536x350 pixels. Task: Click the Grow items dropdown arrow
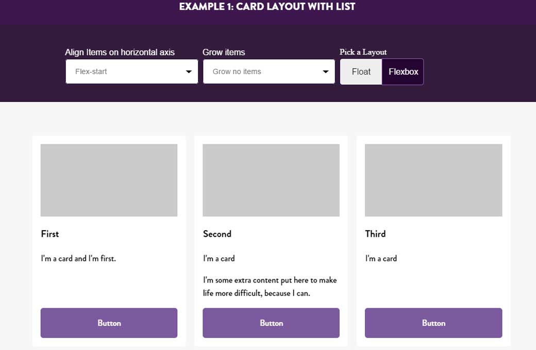(325, 71)
